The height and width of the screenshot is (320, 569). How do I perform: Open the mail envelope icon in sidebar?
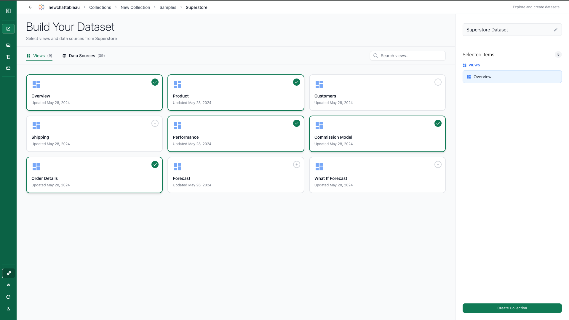pos(8,68)
